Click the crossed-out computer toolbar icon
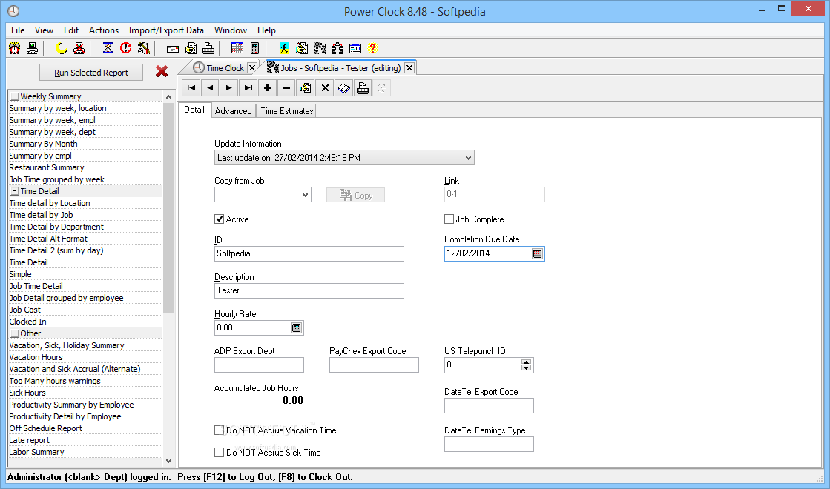The image size is (830, 489). 79,49
